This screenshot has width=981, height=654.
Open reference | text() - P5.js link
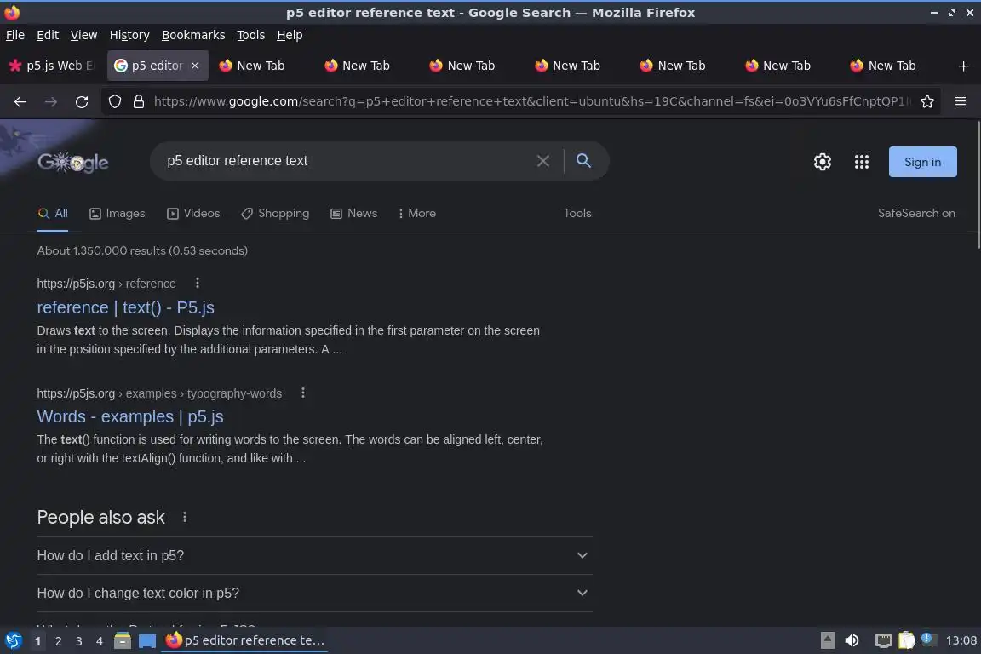pyautogui.click(x=126, y=307)
